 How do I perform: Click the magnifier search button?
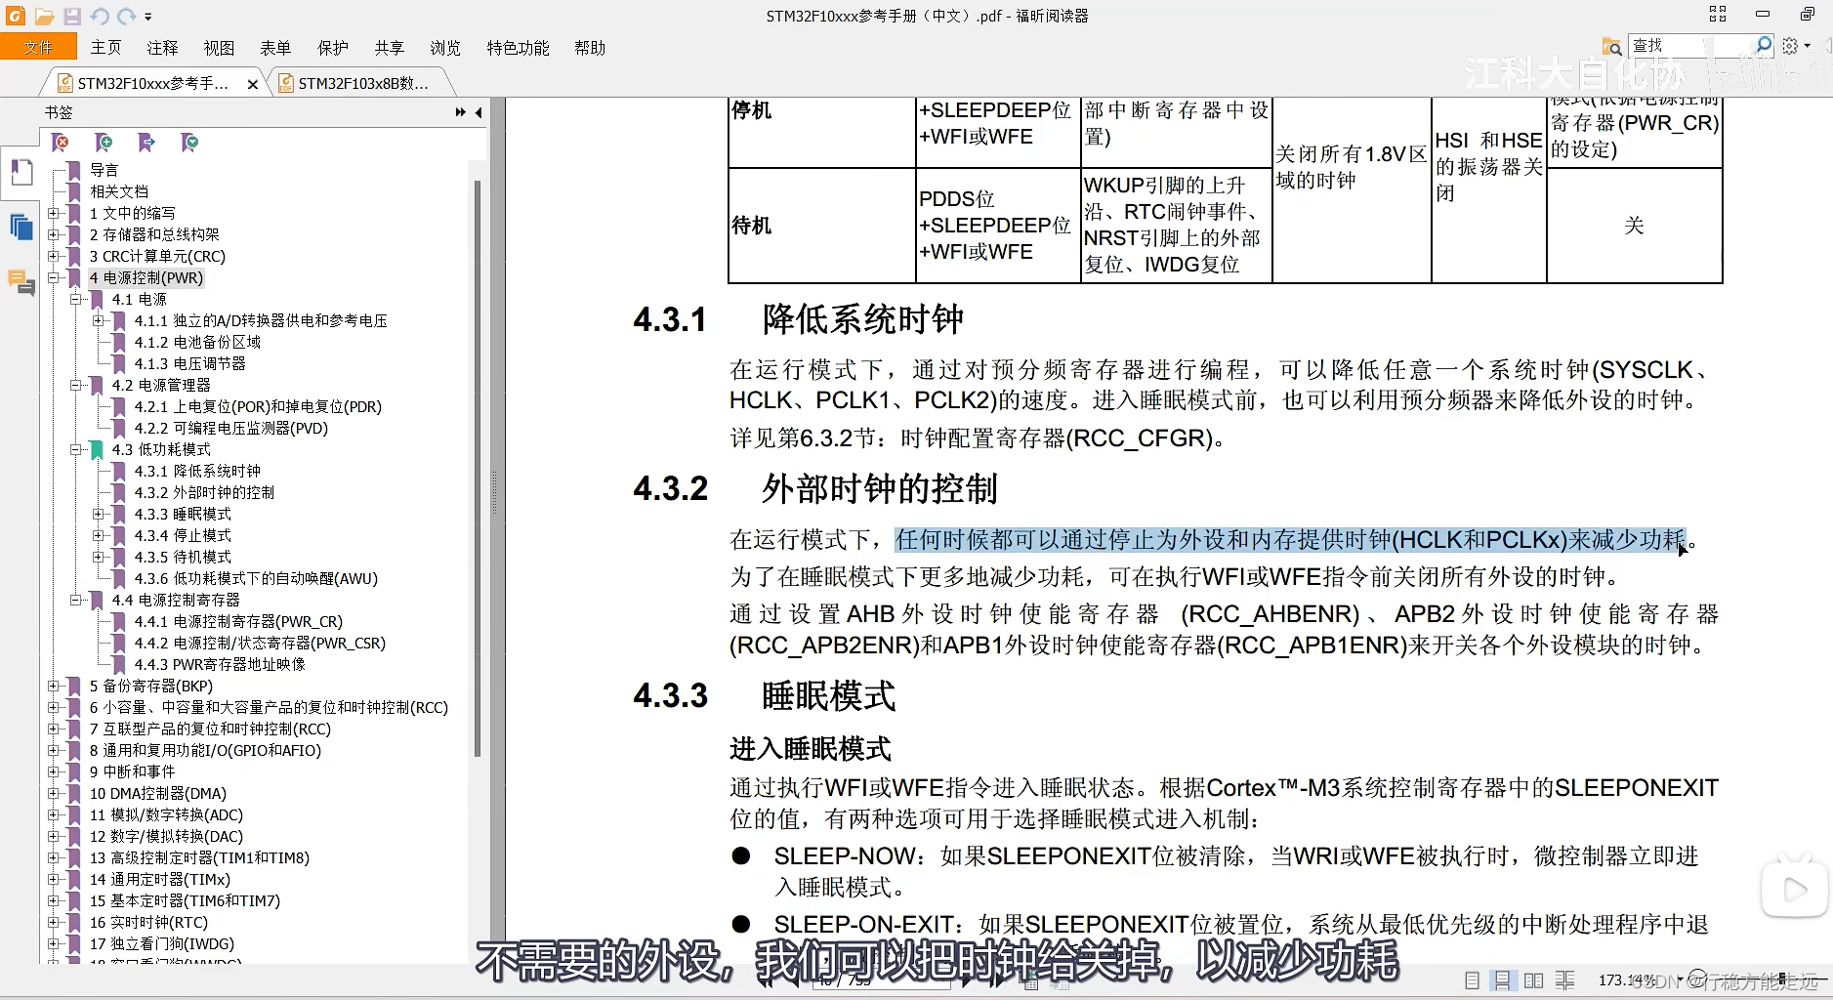[1764, 45]
